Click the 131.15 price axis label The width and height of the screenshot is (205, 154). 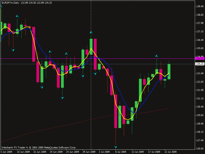click(200, 99)
